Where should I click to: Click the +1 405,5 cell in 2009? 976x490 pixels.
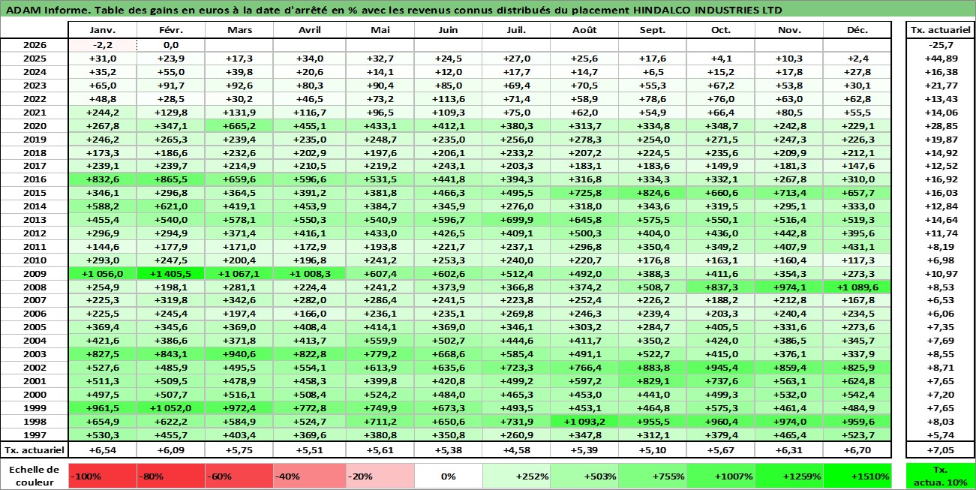click(x=170, y=274)
